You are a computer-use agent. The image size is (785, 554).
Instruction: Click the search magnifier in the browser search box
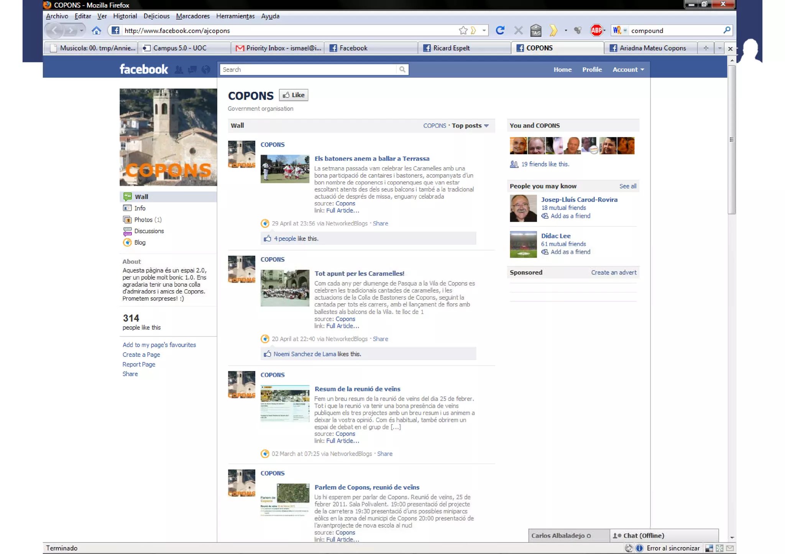[727, 30]
